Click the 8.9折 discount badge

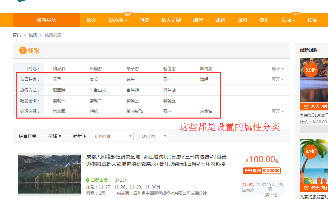pos(311,151)
